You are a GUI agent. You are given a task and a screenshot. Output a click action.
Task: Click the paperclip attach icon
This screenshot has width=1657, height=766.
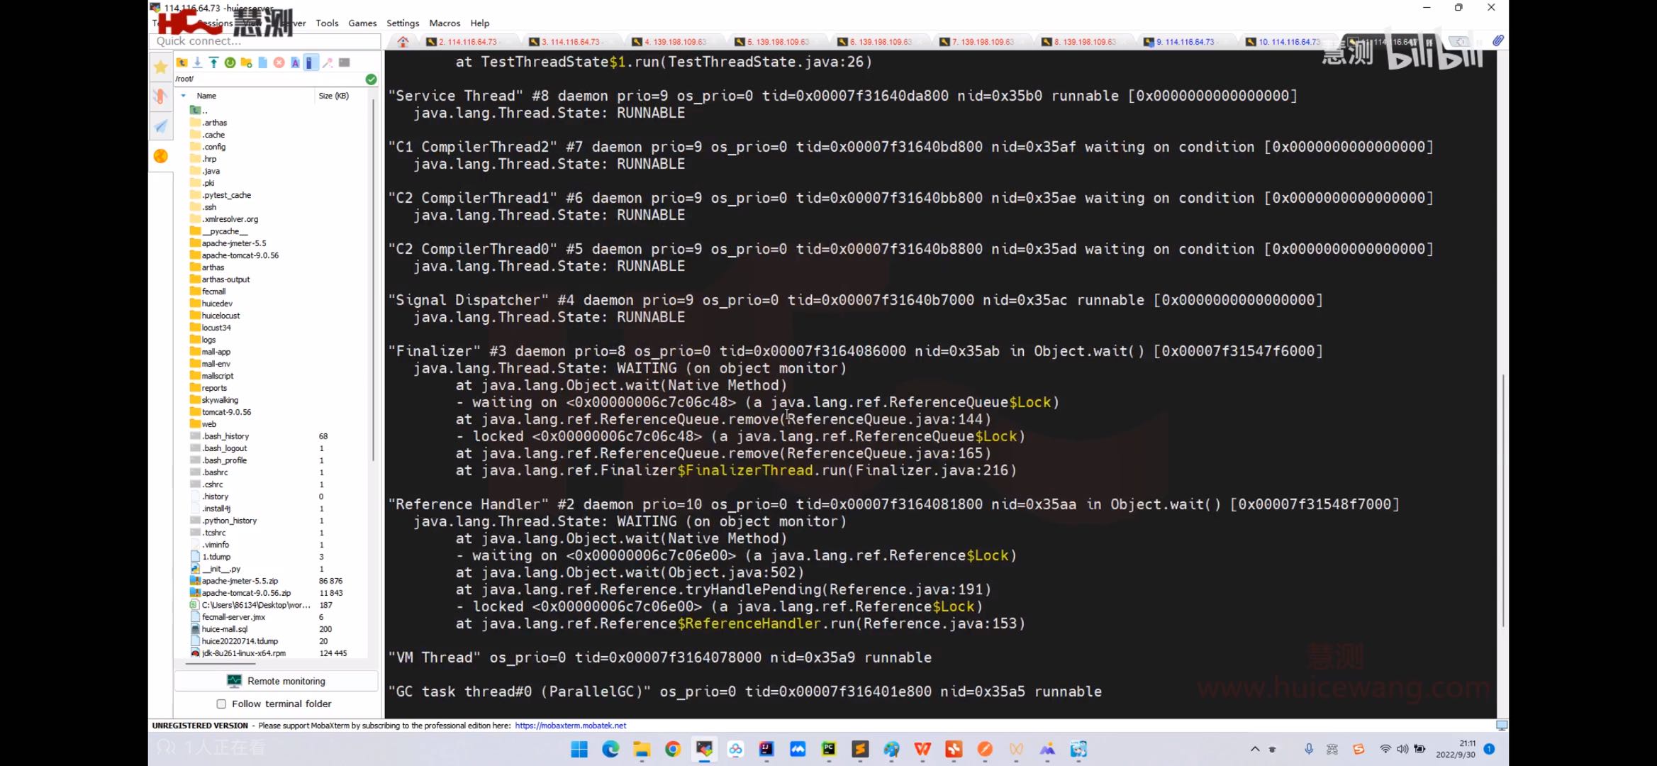coord(1497,41)
